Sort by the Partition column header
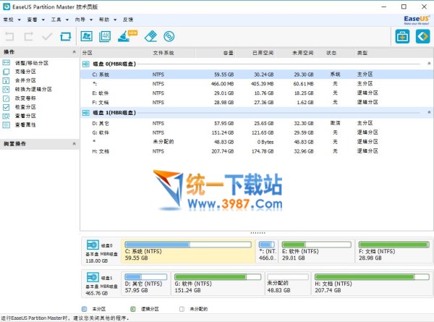This screenshot has width=434, height=322. [116, 53]
